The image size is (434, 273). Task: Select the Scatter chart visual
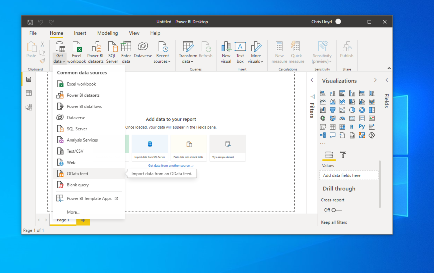(x=342, y=110)
